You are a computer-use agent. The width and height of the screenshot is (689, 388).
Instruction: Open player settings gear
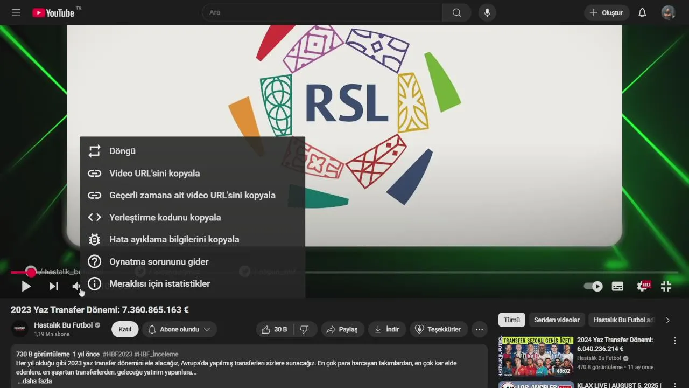643,287
